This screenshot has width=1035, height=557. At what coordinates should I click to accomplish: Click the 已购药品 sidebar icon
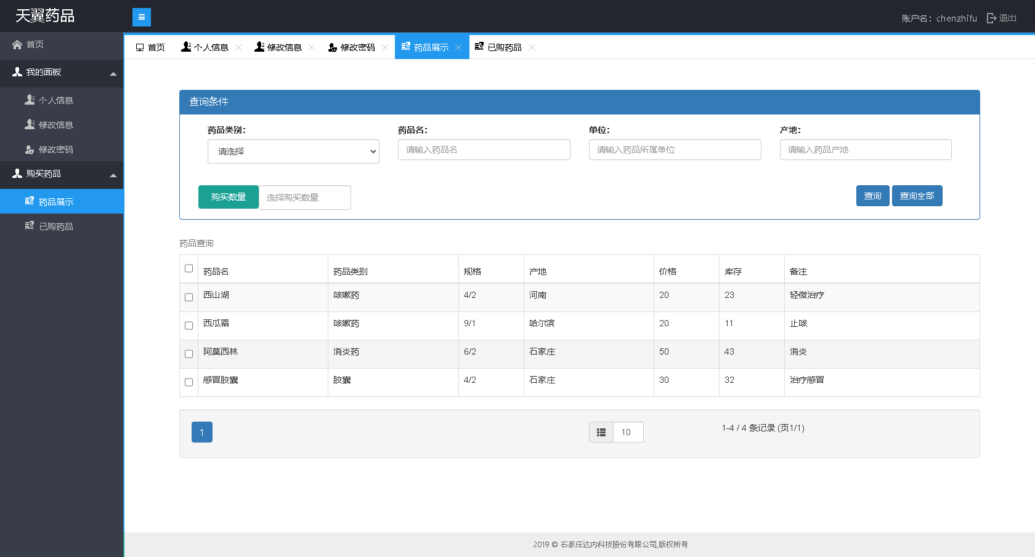[30, 226]
